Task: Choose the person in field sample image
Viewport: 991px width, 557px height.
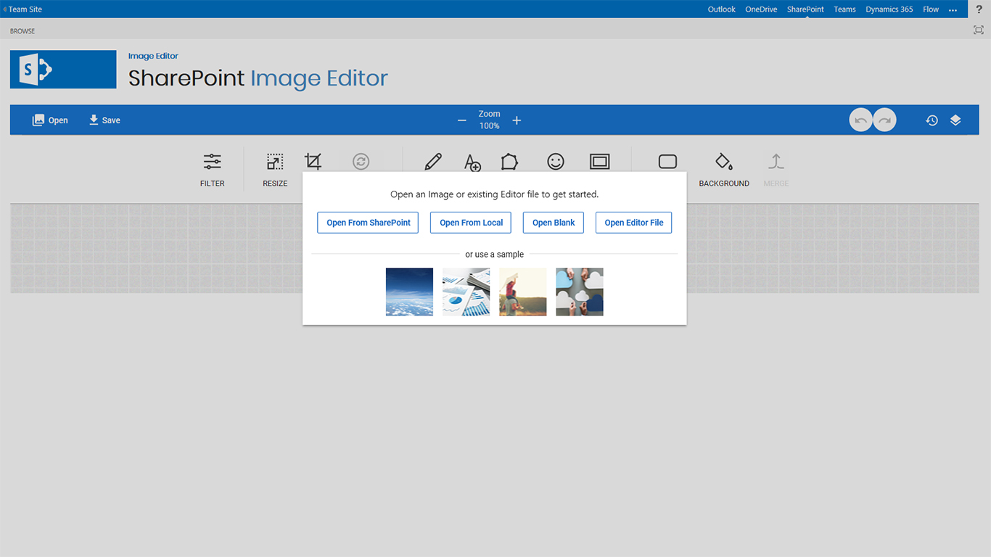Action: 523,292
